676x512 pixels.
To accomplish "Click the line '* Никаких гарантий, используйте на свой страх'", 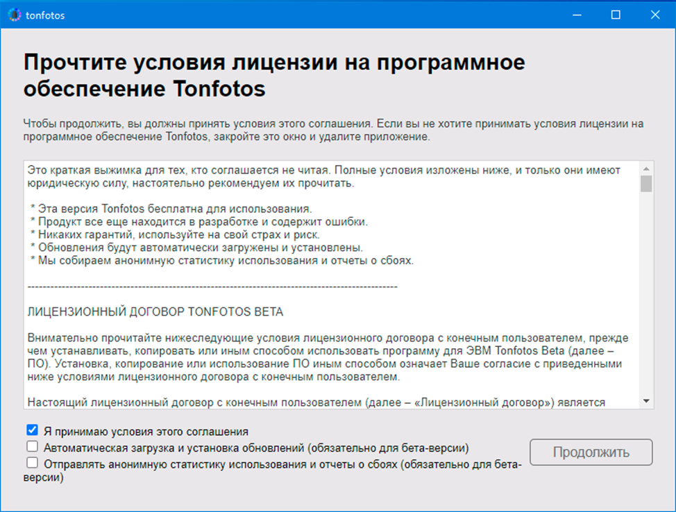I will coord(175,234).
